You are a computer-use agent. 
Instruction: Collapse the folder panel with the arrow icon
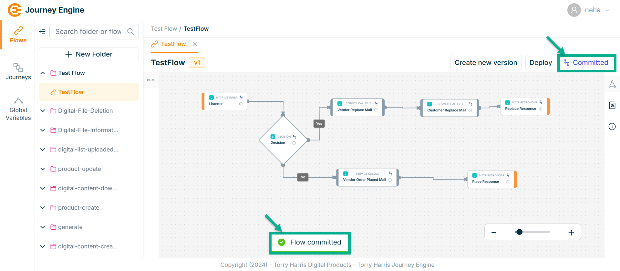pyautogui.click(x=42, y=32)
